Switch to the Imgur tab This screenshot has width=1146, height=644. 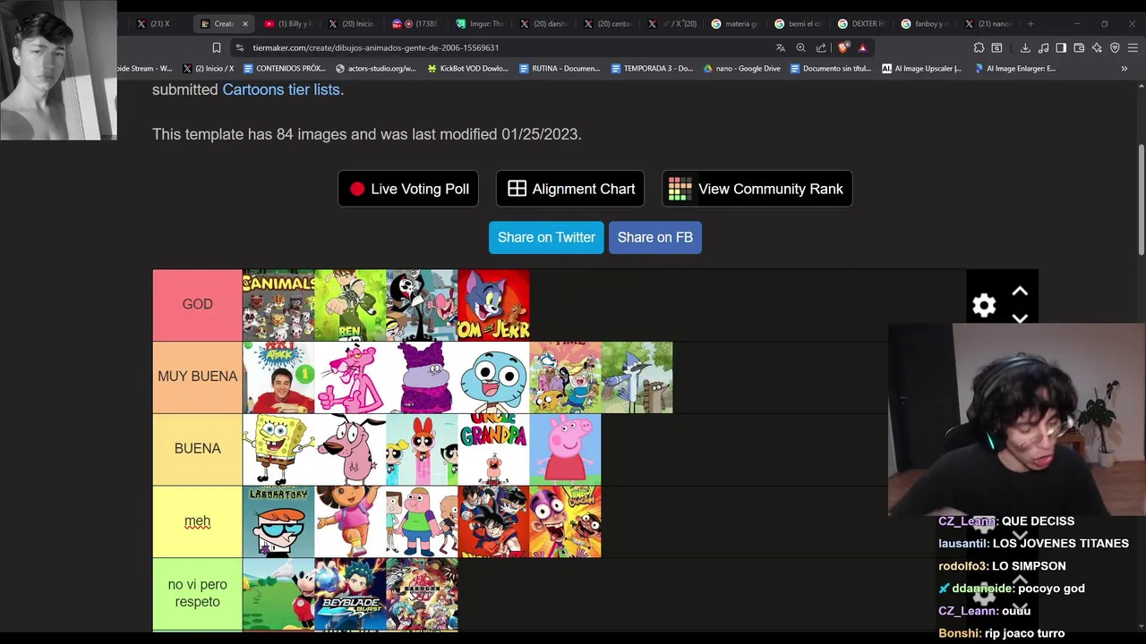(481, 23)
